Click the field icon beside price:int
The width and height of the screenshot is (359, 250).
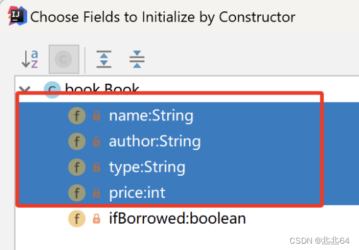coord(77,193)
